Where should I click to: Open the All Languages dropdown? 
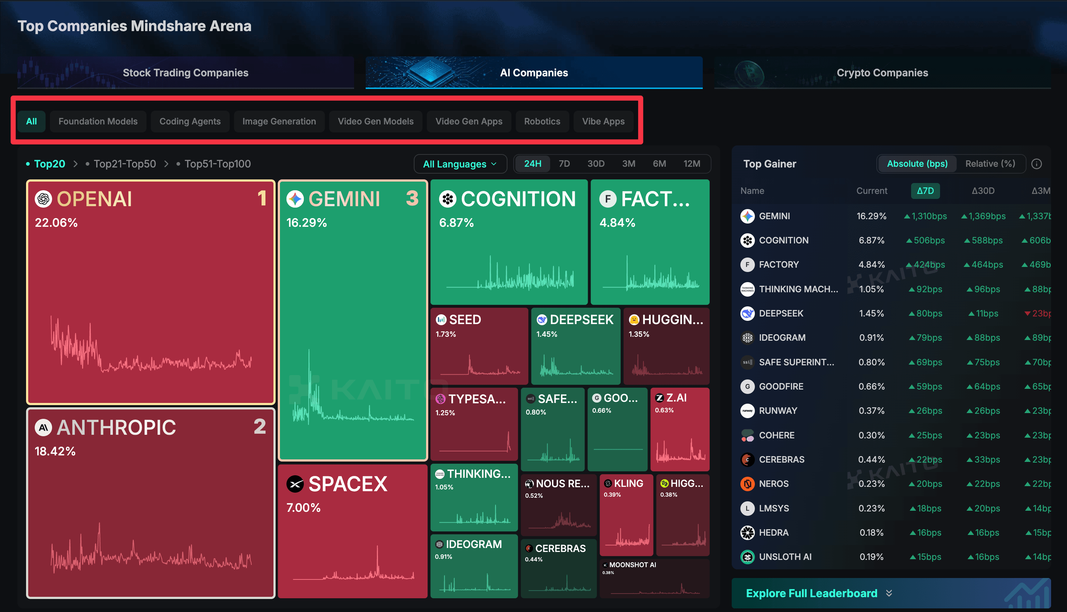coord(460,164)
